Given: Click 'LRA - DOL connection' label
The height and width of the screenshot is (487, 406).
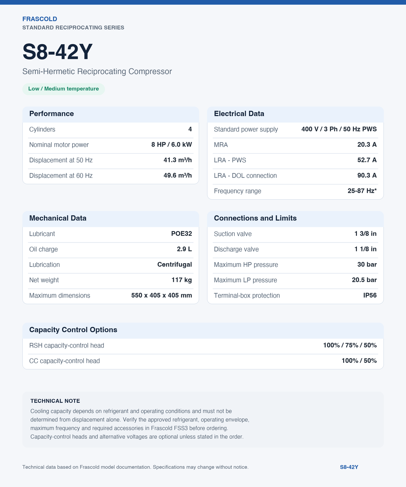Looking at the screenshot, I should [x=245, y=176].
